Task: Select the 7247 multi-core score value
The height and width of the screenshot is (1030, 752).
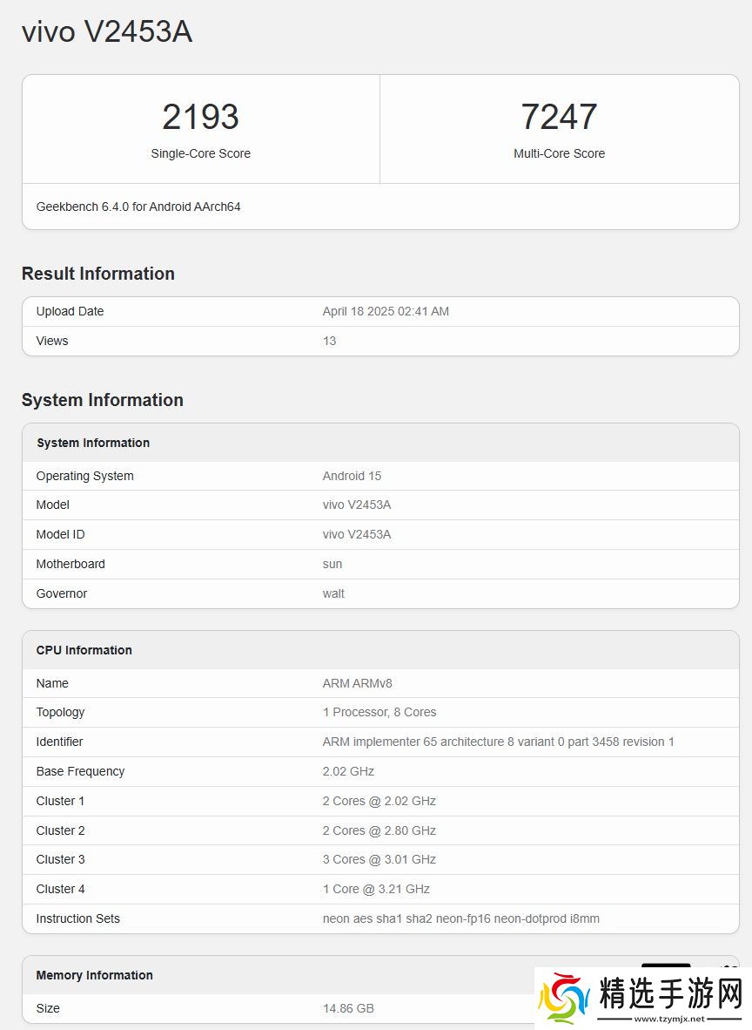Action: pos(559,117)
